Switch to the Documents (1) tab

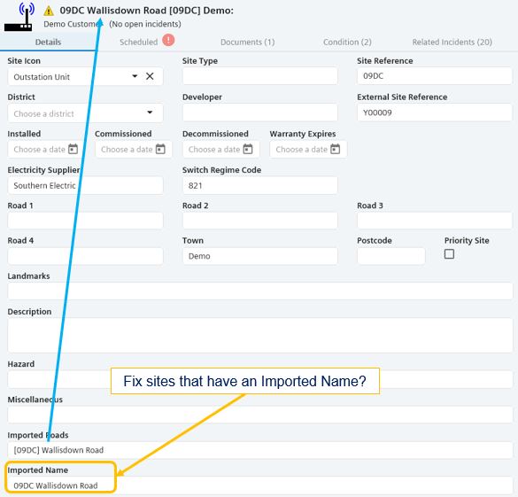(x=247, y=43)
